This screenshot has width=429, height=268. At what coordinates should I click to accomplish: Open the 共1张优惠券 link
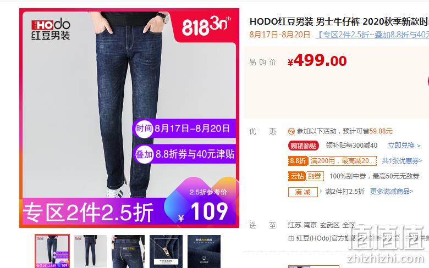click(402, 161)
